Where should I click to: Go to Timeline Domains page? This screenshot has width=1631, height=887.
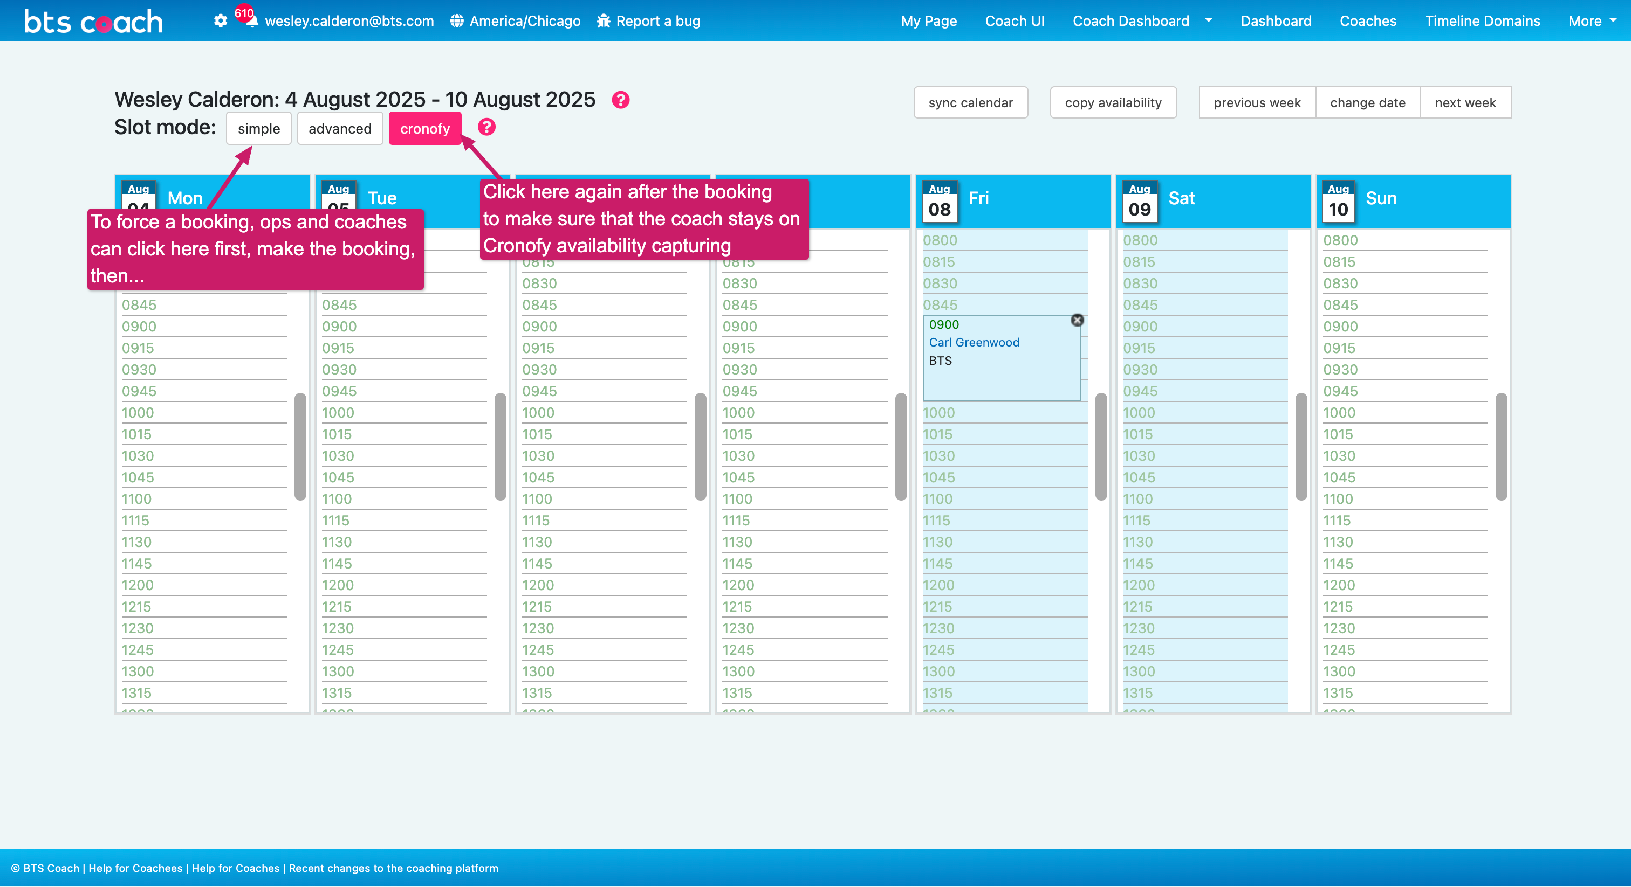[x=1482, y=21]
